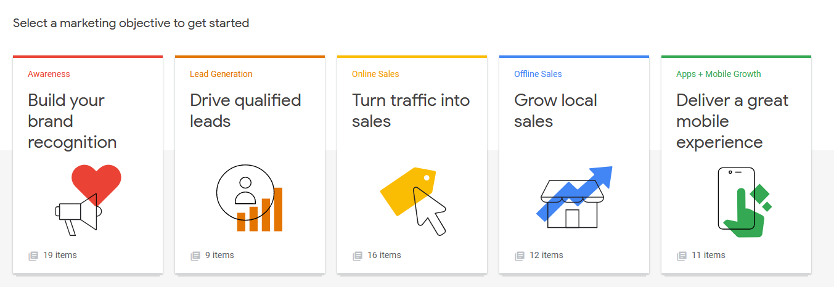Image resolution: width=834 pixels, height=287 pixels.
Task: Click the items icon beside 11 items
Action: [x=682, y=256]
